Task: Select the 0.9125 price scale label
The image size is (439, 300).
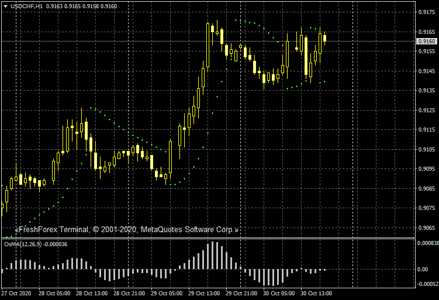Action: 427,110
